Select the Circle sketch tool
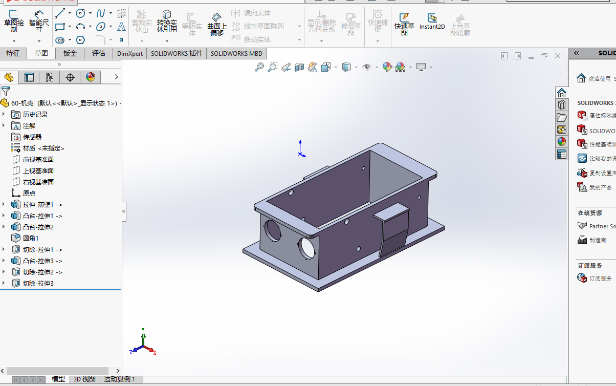This screenshot has width=616, height=386. pyautogui.click(x=80, y=13)
